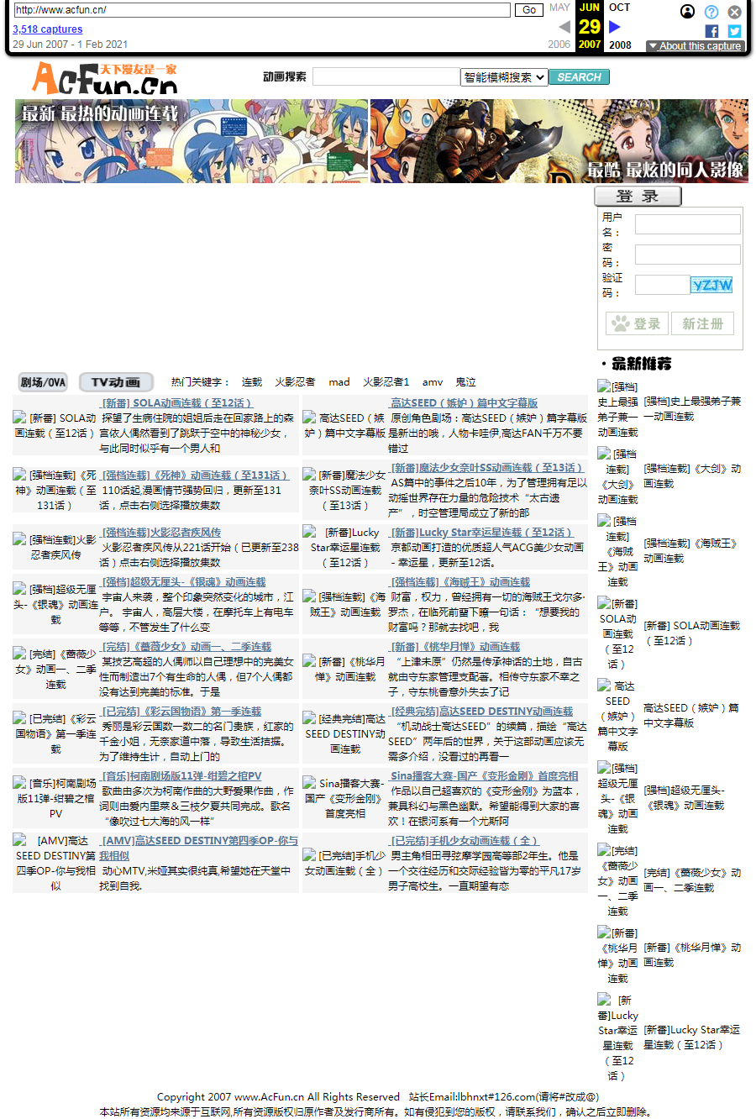Click the SEARCH button
The width and height of the screenshot is (756, 1119).
(x=580, y=77)
